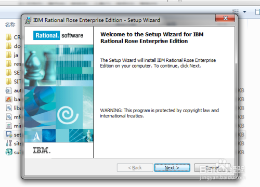The image size is (260, 187).
Task: Select the 'mf' DLL file icon
Action: (9, 117)
